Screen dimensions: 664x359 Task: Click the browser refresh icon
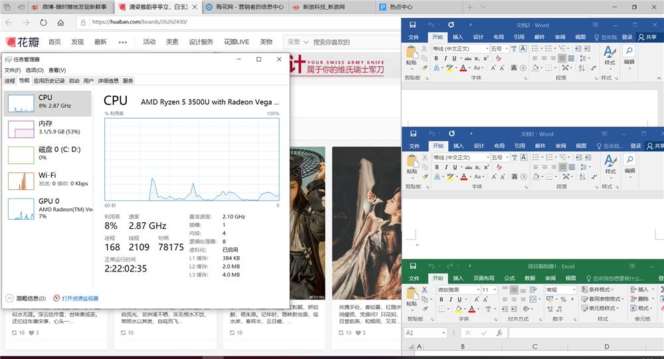[44, 23]
